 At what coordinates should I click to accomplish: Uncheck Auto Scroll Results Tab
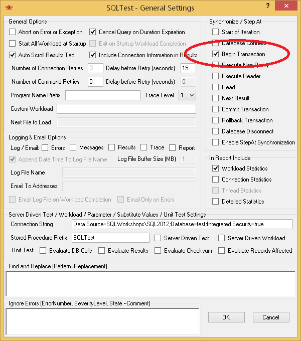[x=13, y=55]
